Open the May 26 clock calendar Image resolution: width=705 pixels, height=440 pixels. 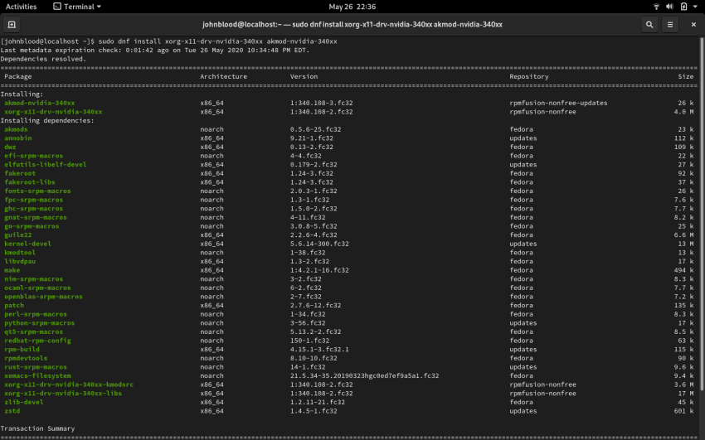point(352,7)
